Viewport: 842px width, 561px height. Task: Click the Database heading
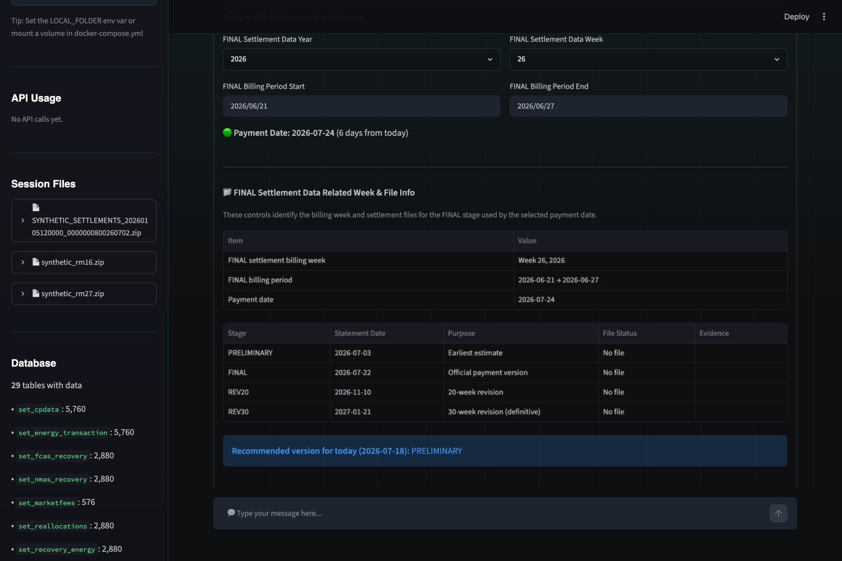(34, 363)
